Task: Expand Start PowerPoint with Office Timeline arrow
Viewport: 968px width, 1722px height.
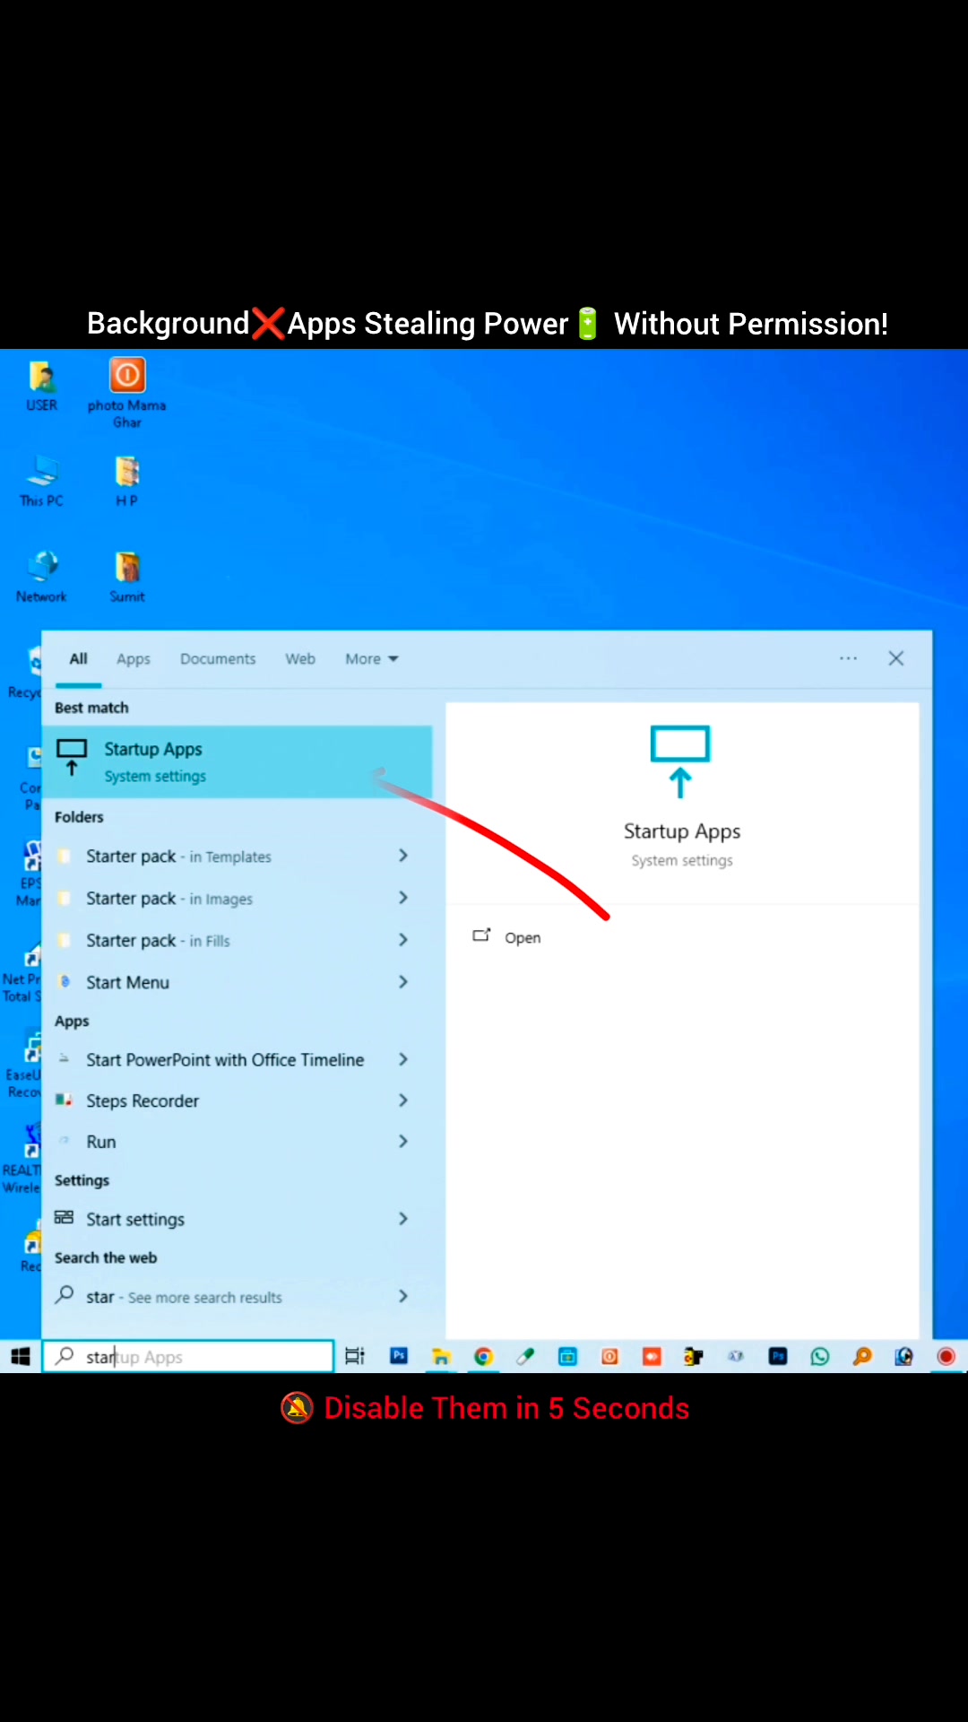Action: point(403,1059)
